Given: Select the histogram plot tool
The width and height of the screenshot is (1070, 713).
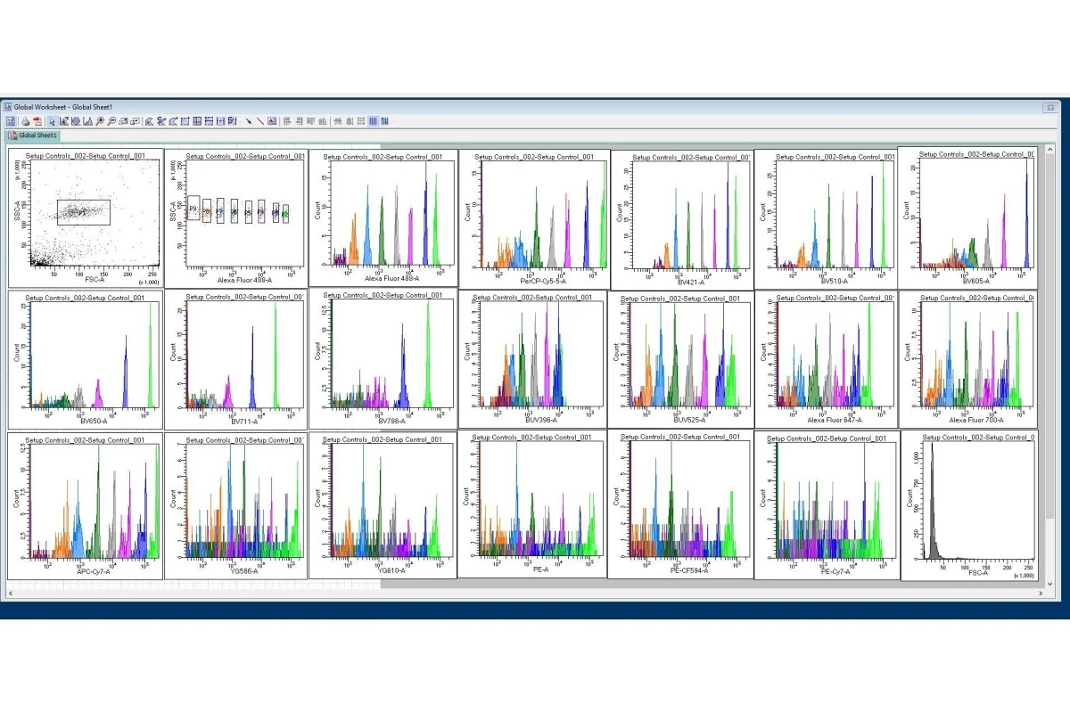Looking at the screenshot, I should 87,121.
